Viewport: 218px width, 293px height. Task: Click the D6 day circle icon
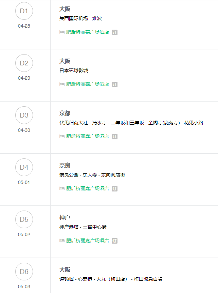click(x=24, y=272)
